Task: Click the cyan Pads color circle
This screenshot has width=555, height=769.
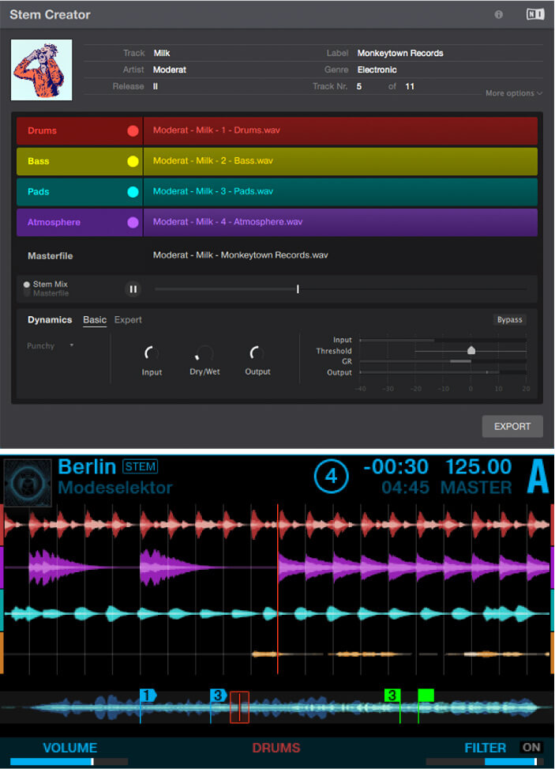Action: (x=133, y=192)
